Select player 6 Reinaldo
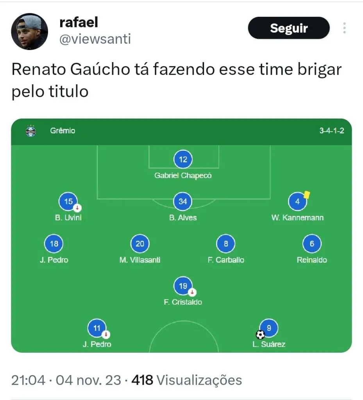The image size is (363, 400). tap(312, 244)
